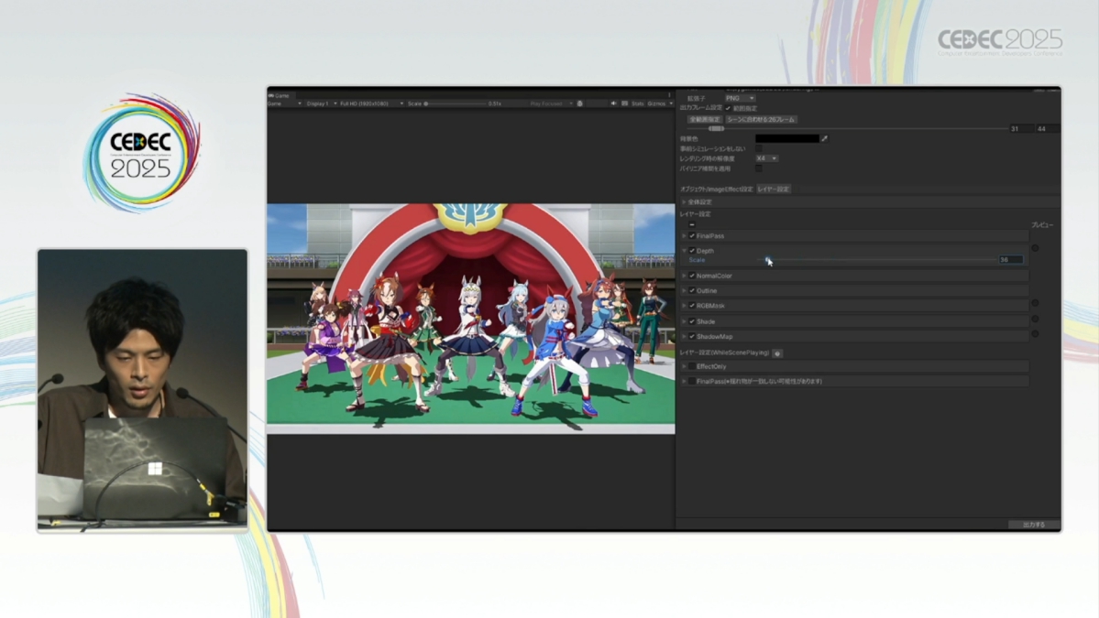Click the black background color swatch
The image size is (1099, 618).
787,138
